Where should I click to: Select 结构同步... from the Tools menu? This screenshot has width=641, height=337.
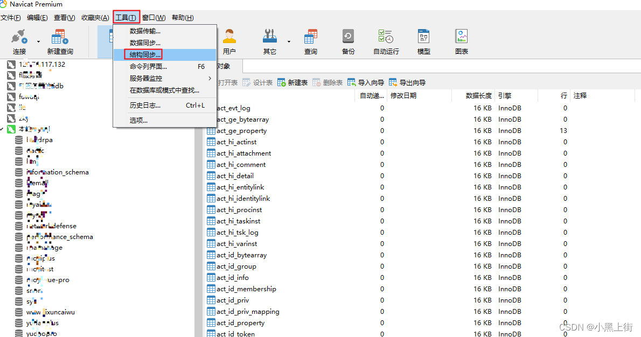pyautogui.click(x=165, y=55)
